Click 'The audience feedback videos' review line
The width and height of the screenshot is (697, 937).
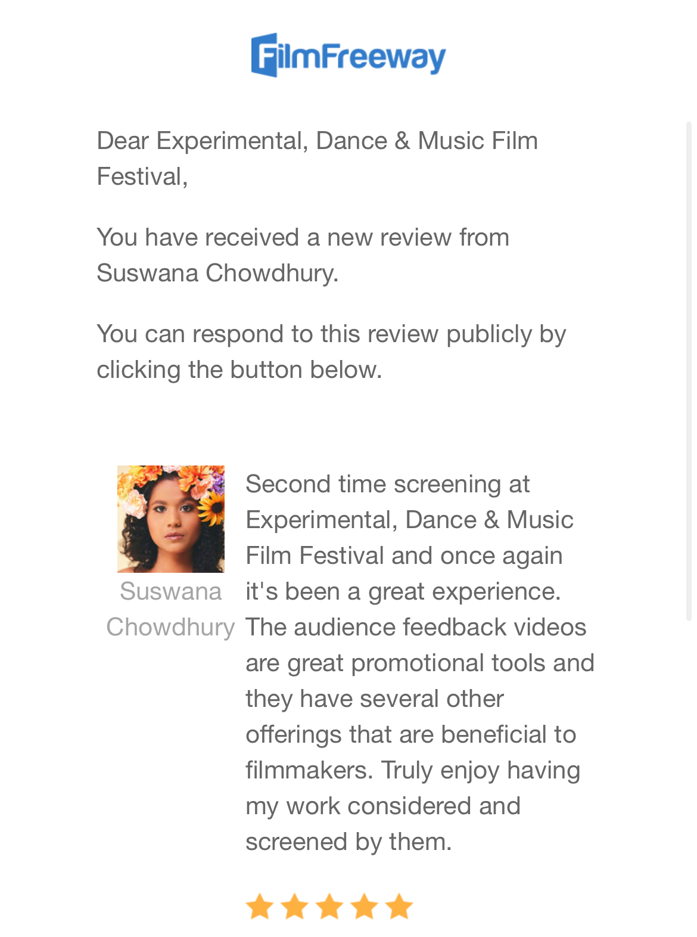point(416,627)
